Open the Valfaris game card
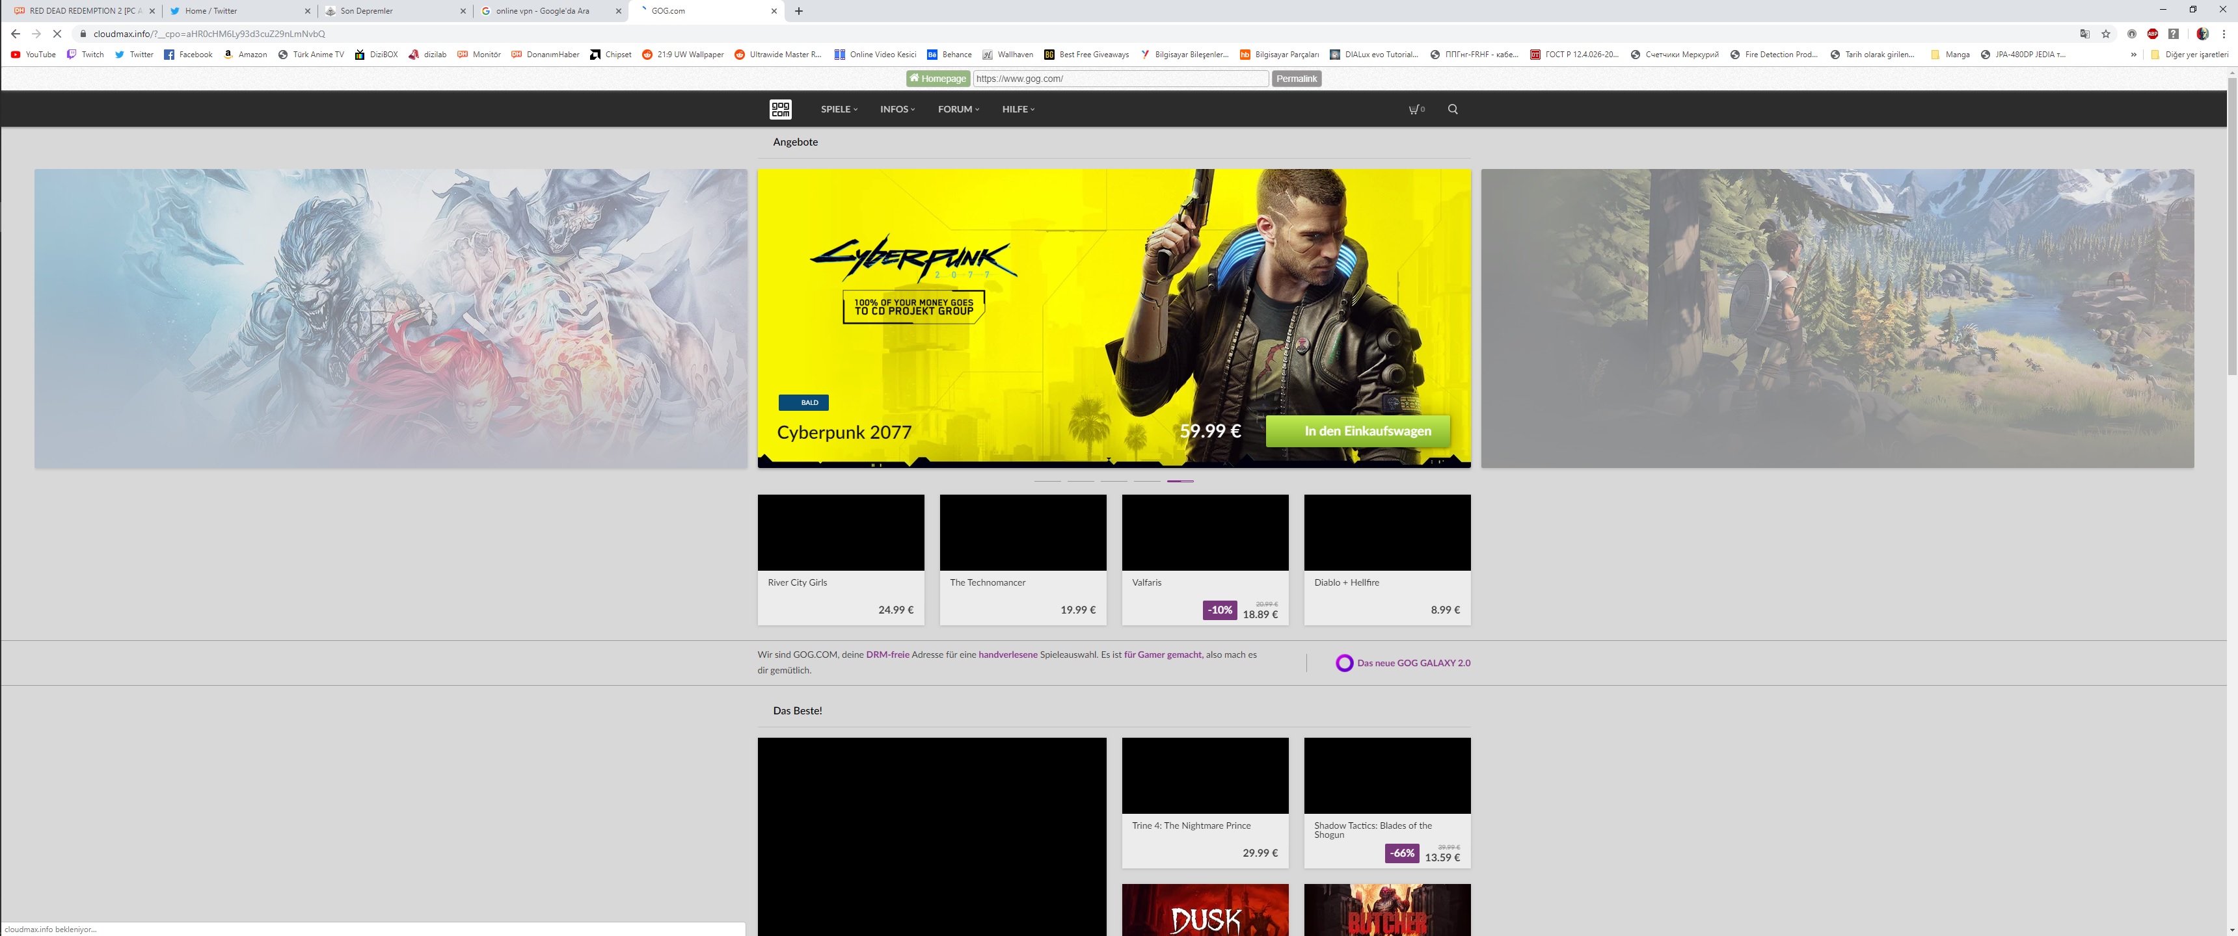This screenshot has height=936, width=2238. pos(1205,560)
